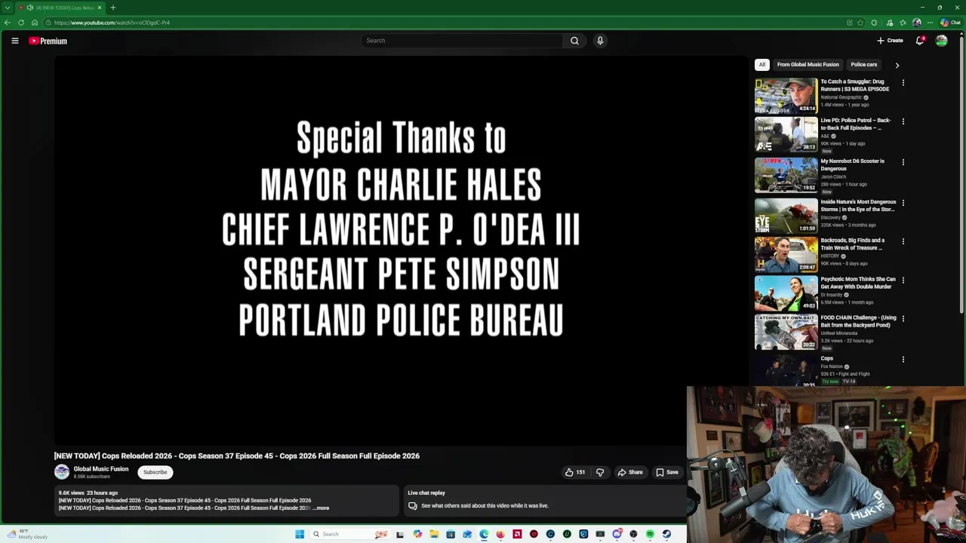
Task: Click video title Cops Reloaded 2026 text
Action: pyautogui.click(x=236, y=456)
